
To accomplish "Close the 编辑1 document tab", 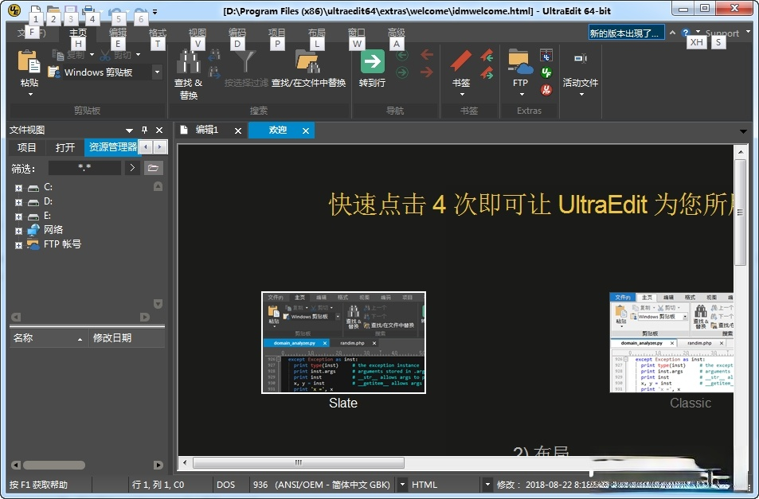I will 237,131.
